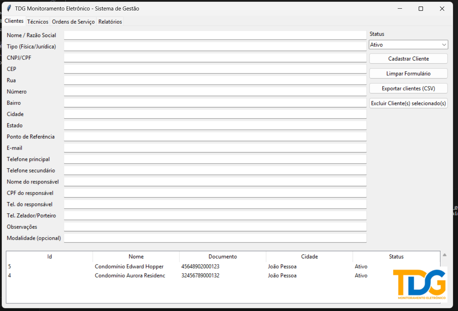Select the Condomínio Edward Hopper row
The image size is (458, 311).
click(x=129, y=267)
